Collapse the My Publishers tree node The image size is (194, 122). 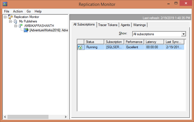pyautogui.click(x=11, y=21)
